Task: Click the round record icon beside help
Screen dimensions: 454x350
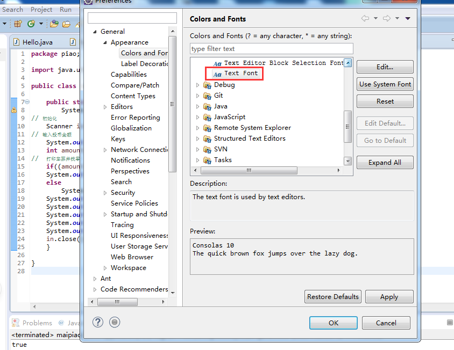Action: pos(115,322)
